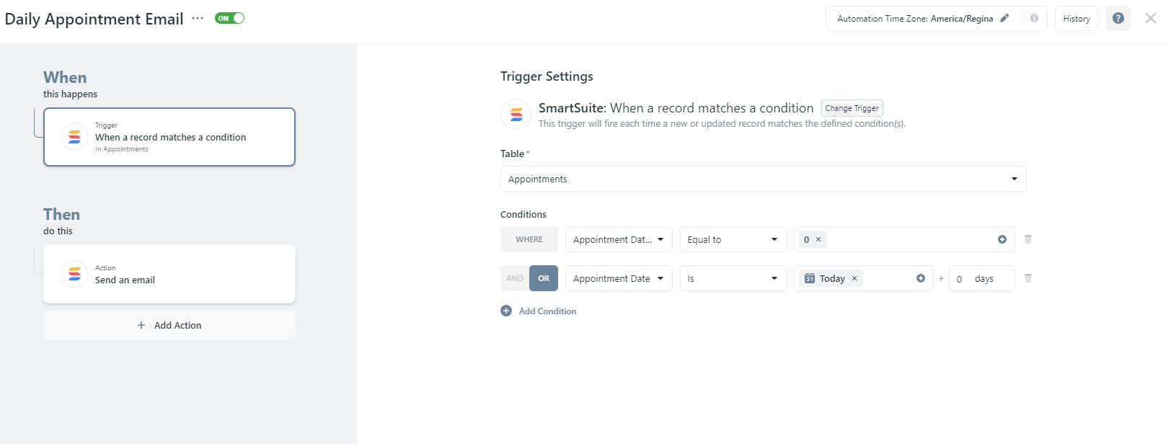Select the trigger step card
This screenshot has width=1171, height=444.
(169, 137)
